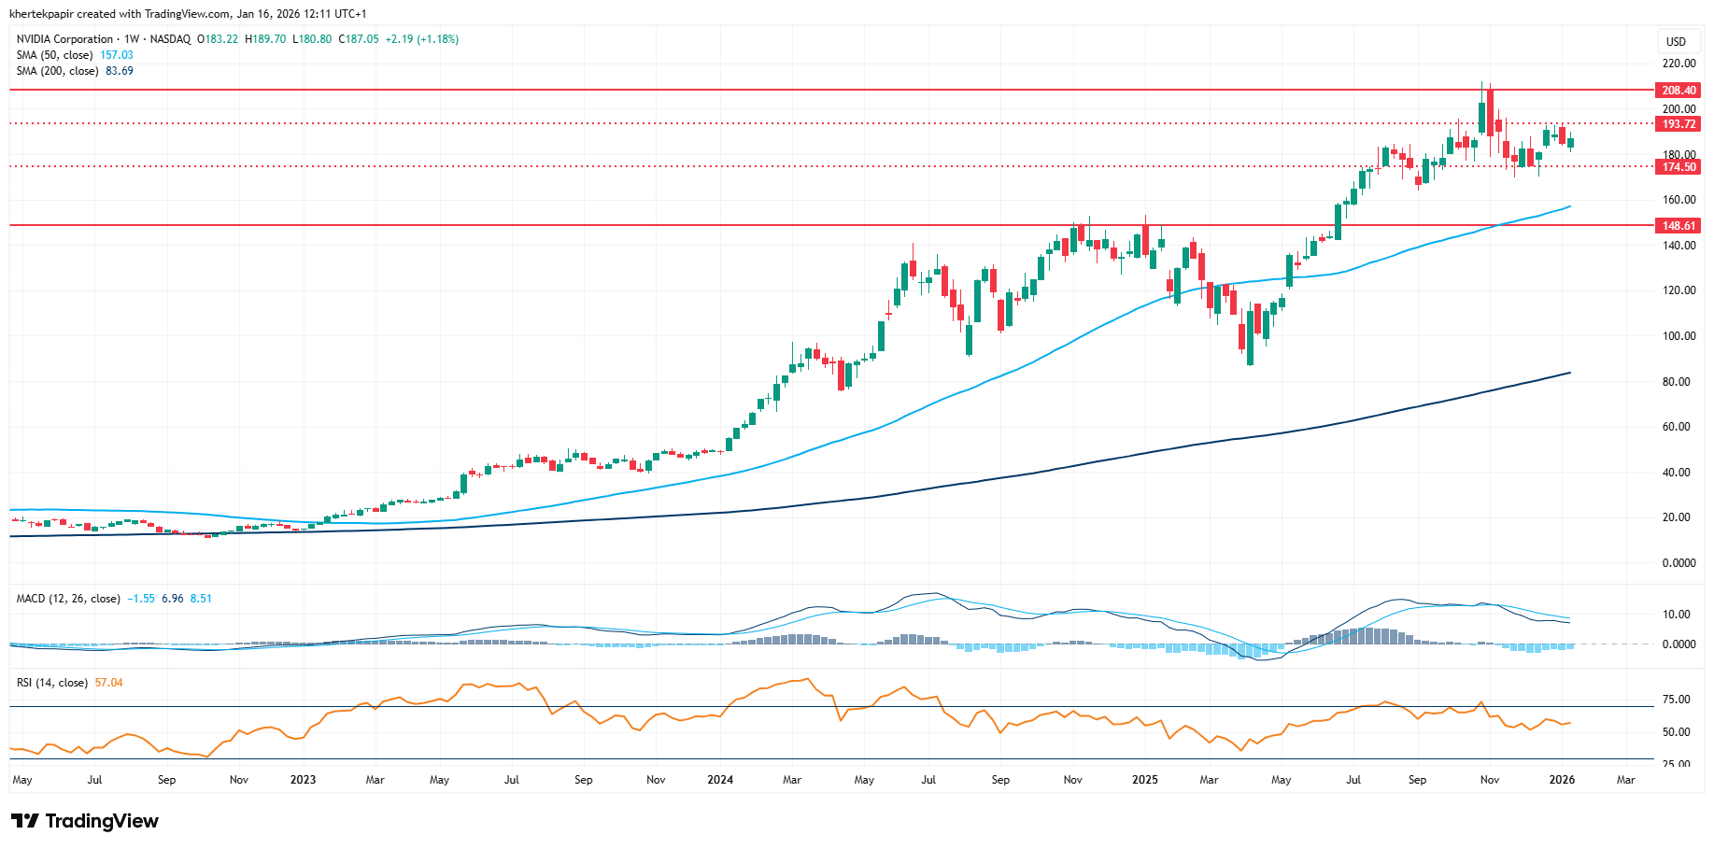Click the RSI (14, close) indicator label
1714x849 pixels.
(52, 683)
